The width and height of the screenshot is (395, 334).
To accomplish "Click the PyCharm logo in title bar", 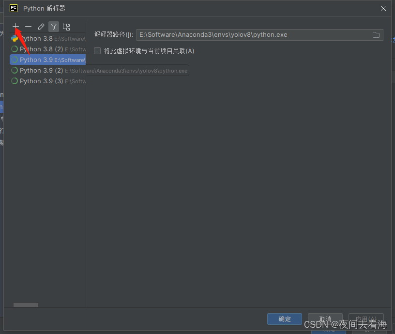I will (13, 8).
